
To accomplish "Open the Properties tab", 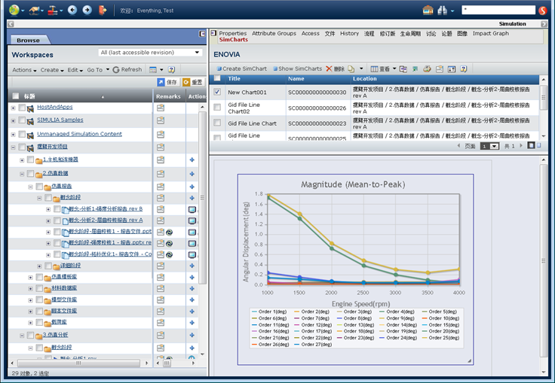I will [x=232, y=33].
